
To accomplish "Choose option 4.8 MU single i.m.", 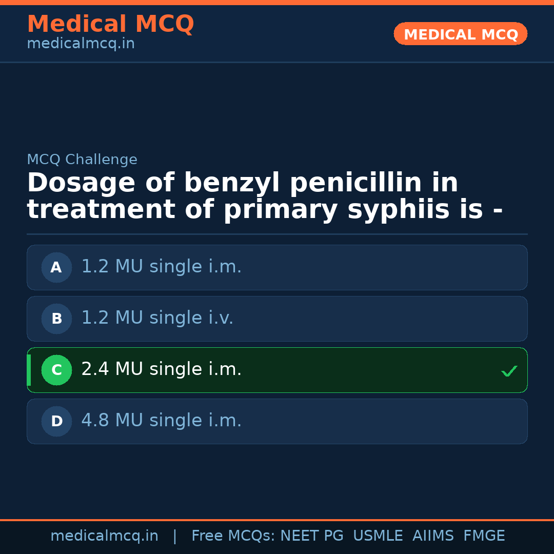I will (x=161, y=421).
